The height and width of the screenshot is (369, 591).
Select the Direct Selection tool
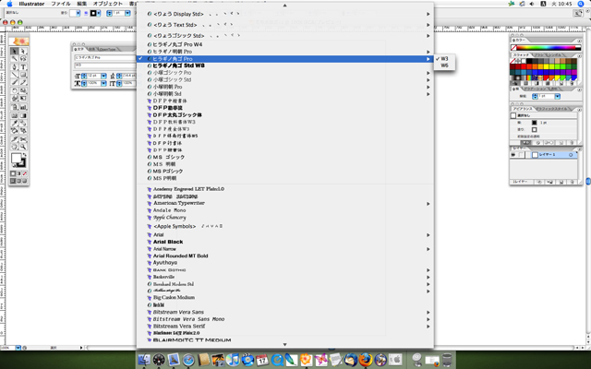[x=23, y=52]
